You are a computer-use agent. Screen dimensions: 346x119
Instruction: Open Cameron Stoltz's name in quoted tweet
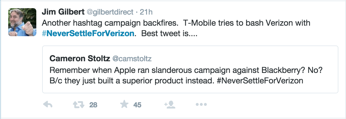80,59
